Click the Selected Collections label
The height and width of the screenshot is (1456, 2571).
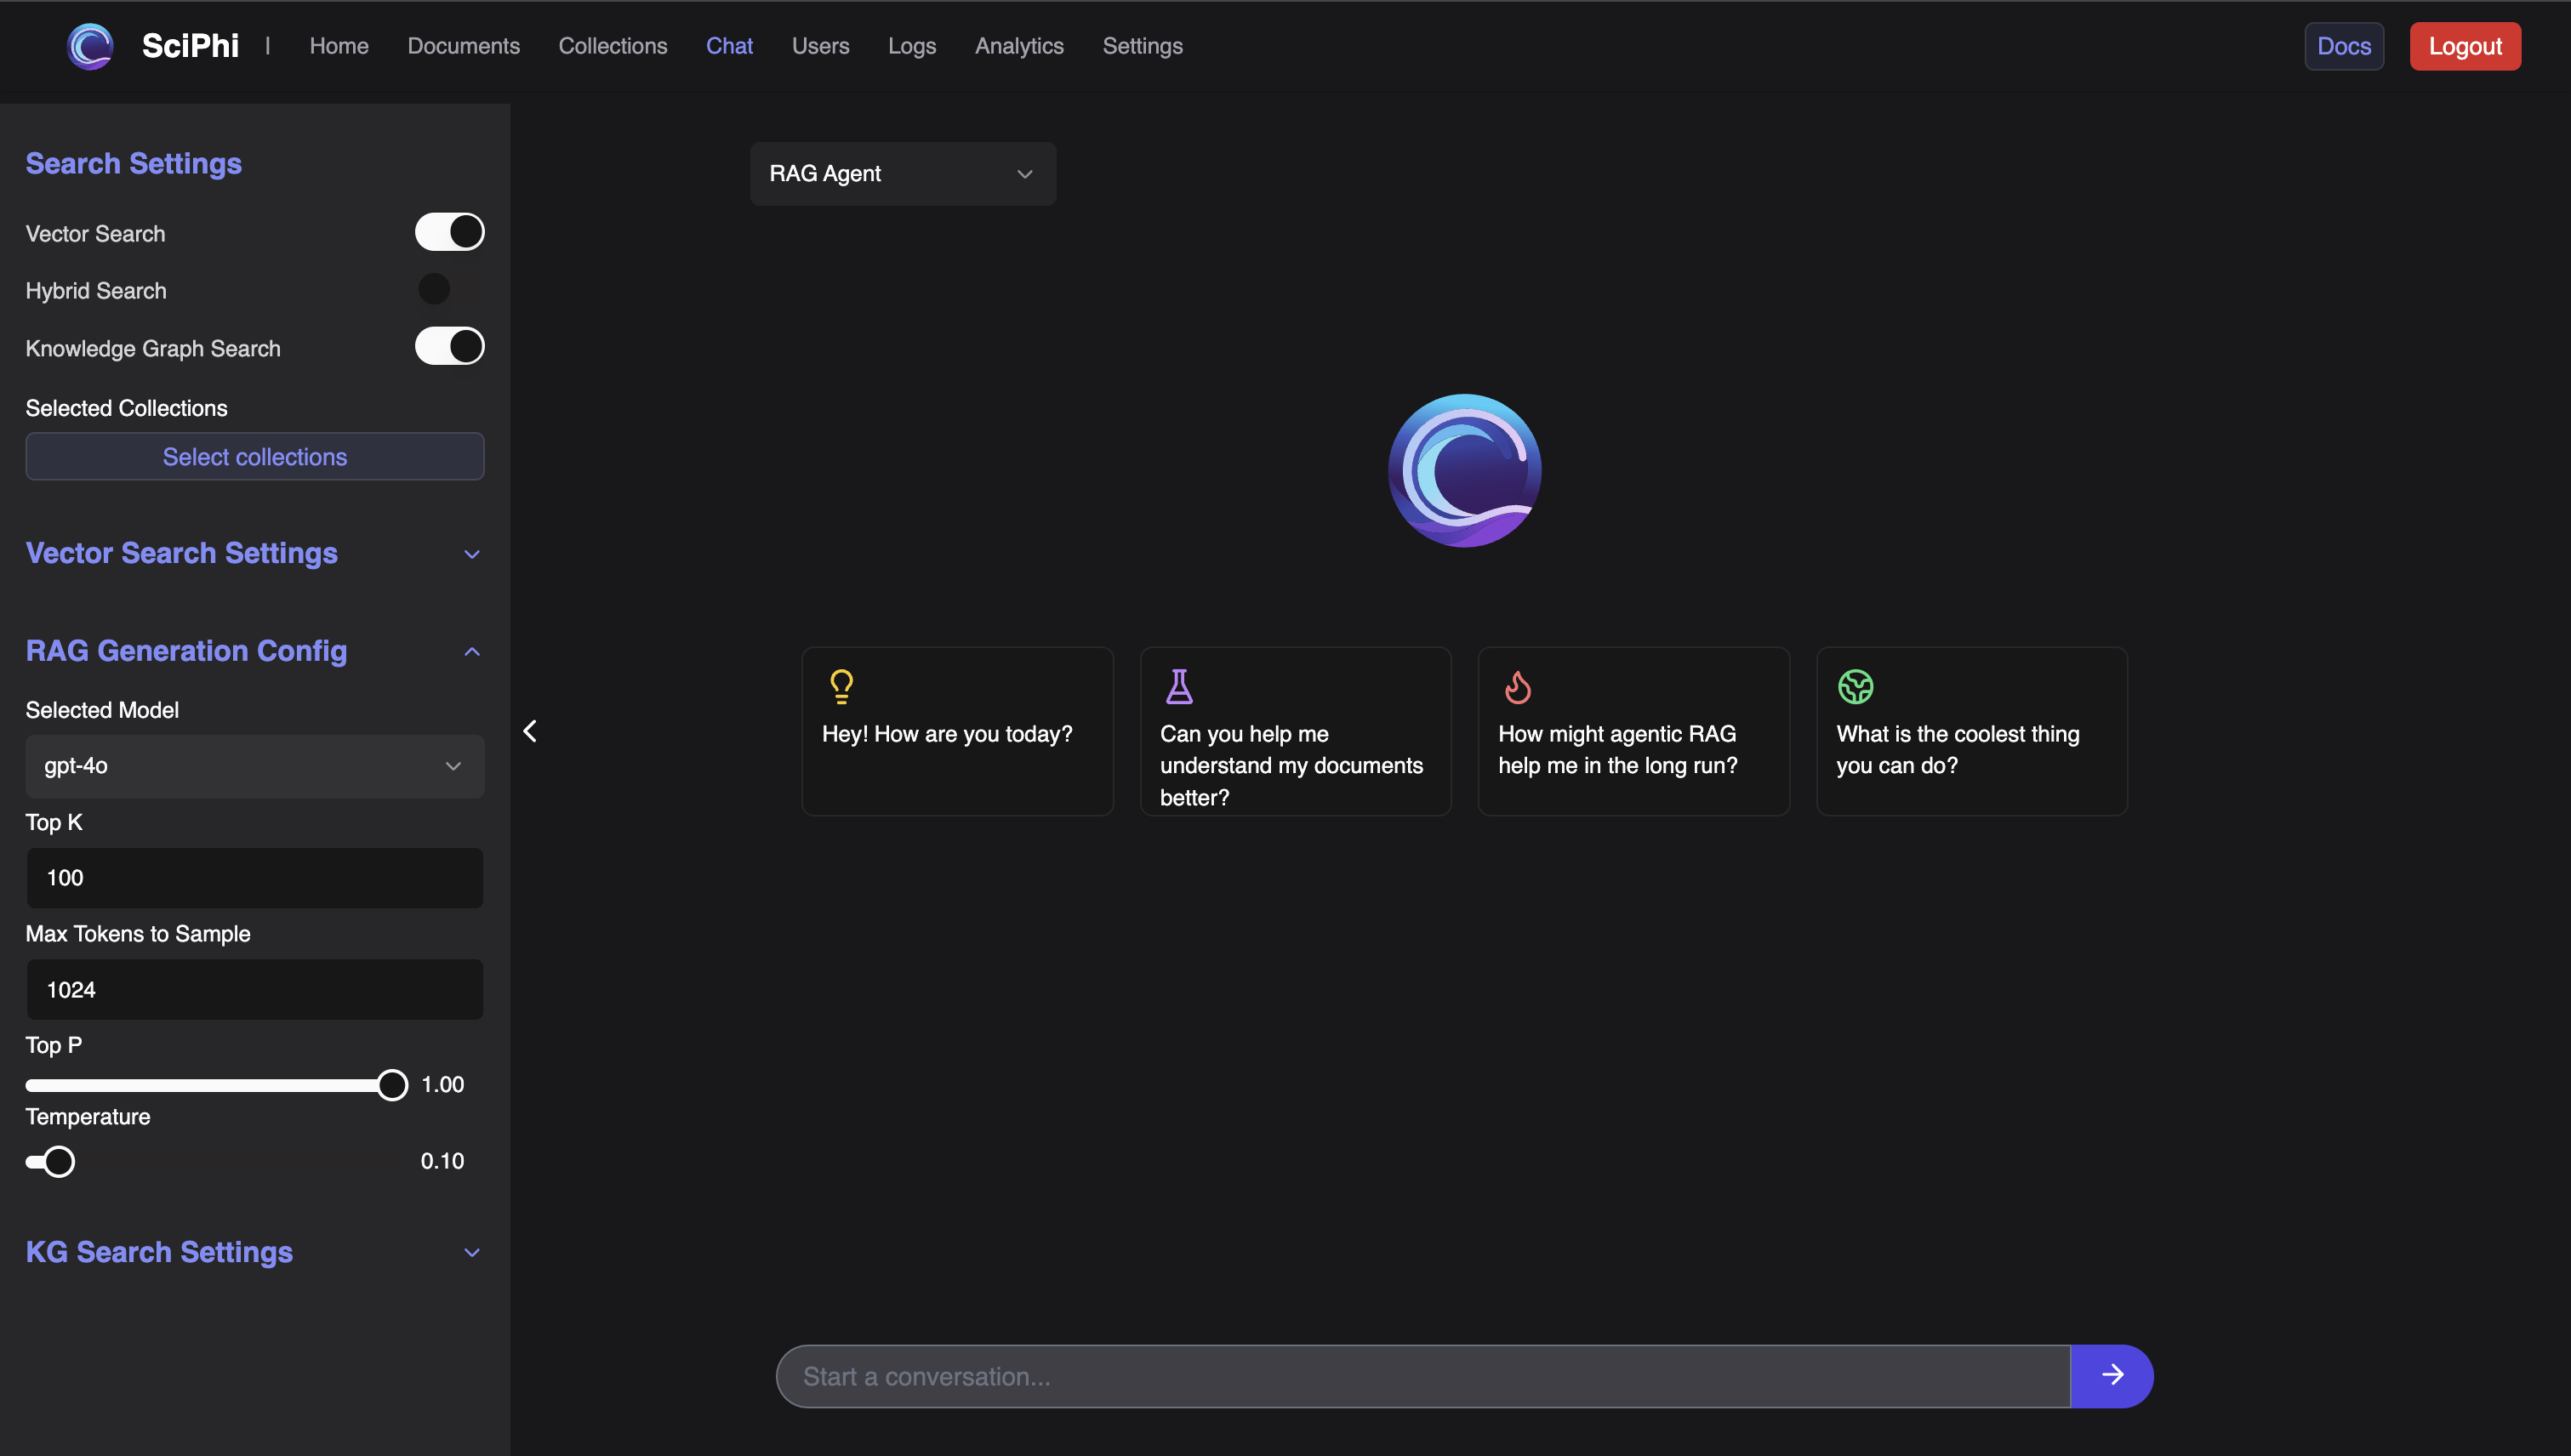[x=126, y=408]
